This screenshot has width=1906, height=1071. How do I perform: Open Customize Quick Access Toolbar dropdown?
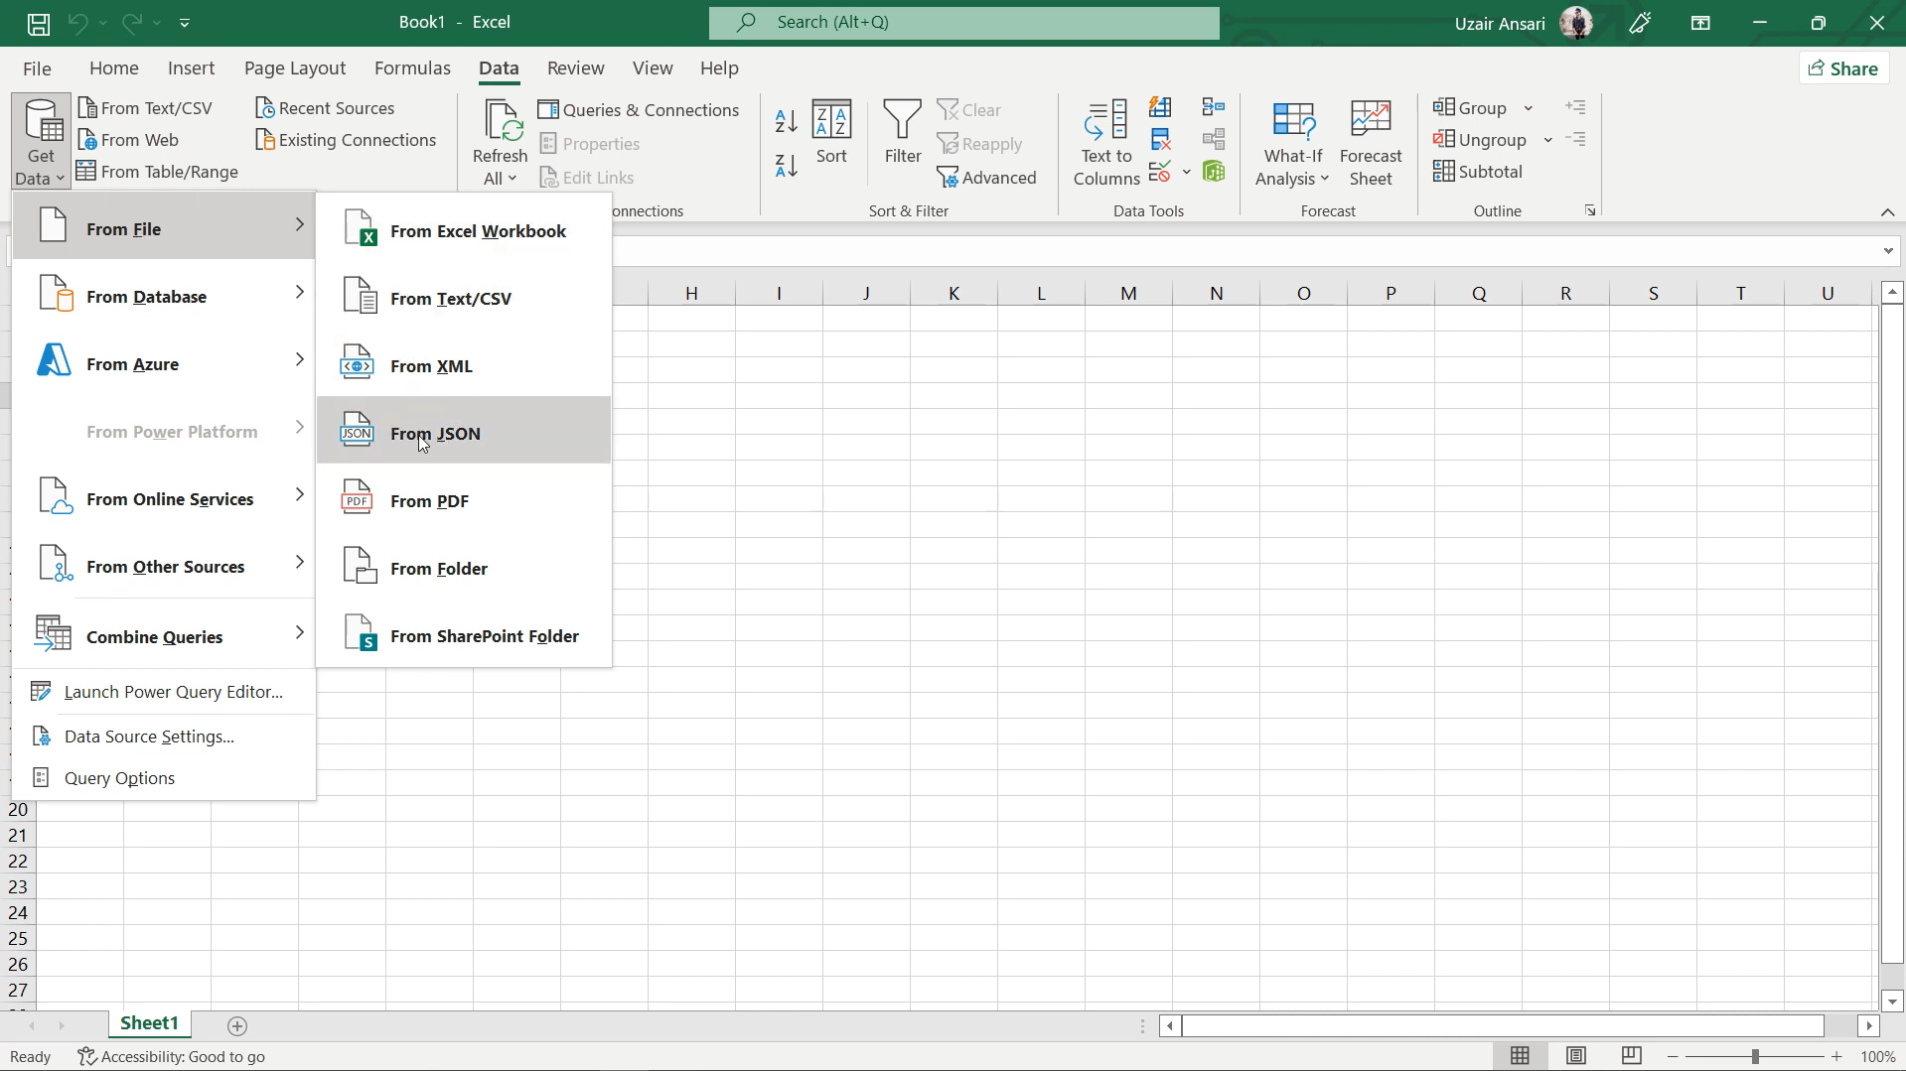coord(185,23)
